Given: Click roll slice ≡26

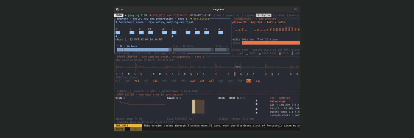Looking at the screenshot, I should pos(202,81).
